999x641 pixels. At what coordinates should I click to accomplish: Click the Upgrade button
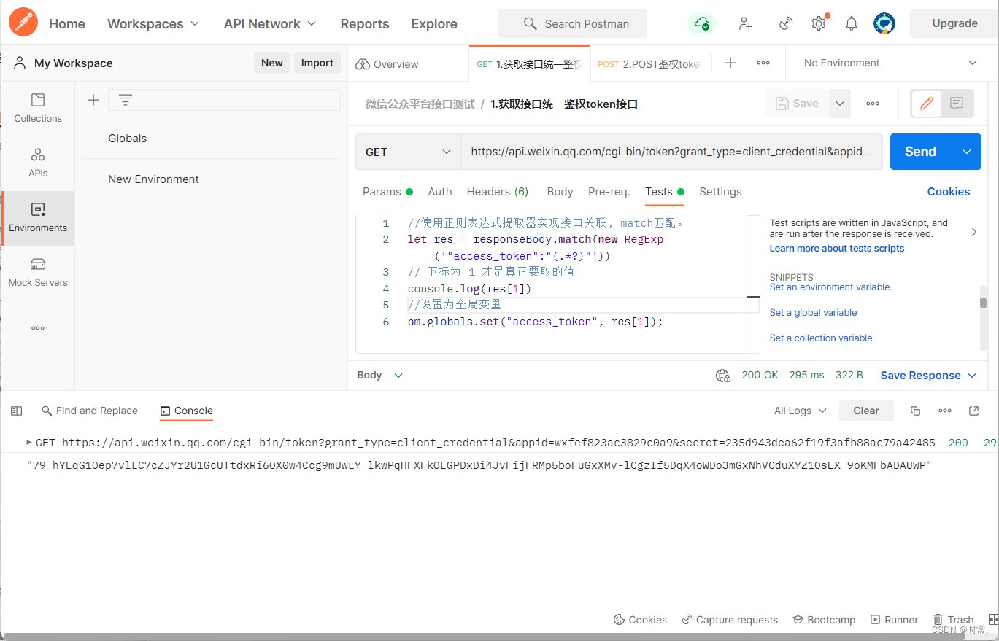954,23
